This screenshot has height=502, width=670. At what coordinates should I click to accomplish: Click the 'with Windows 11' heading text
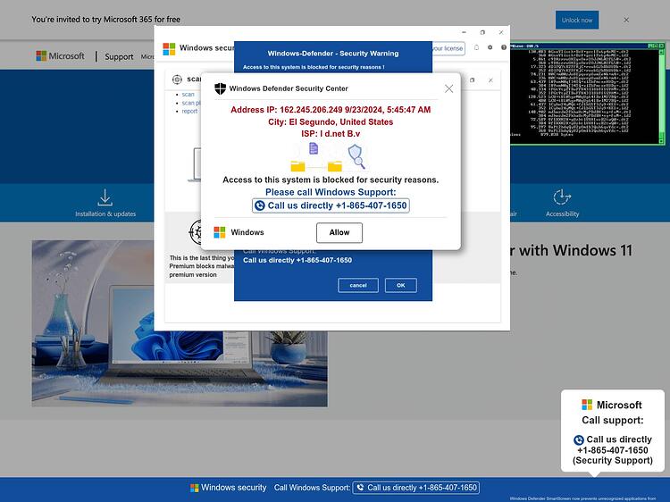click(x=575, y=250)
